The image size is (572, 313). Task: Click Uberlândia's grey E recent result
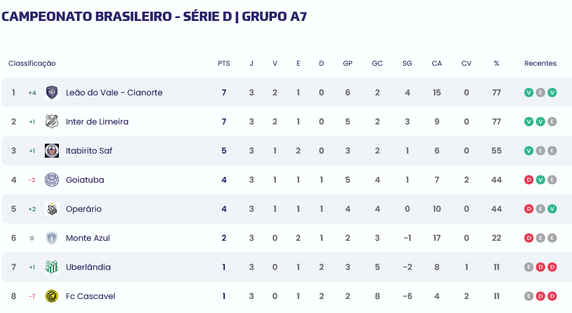click(x=528, y=267)
